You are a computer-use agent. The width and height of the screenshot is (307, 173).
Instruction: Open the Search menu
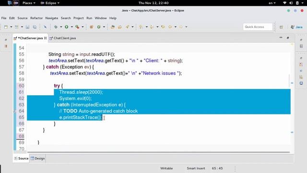point(66,18)
